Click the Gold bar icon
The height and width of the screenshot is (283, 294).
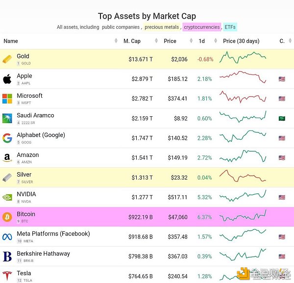pyautogui.click(x=7, y=59)
